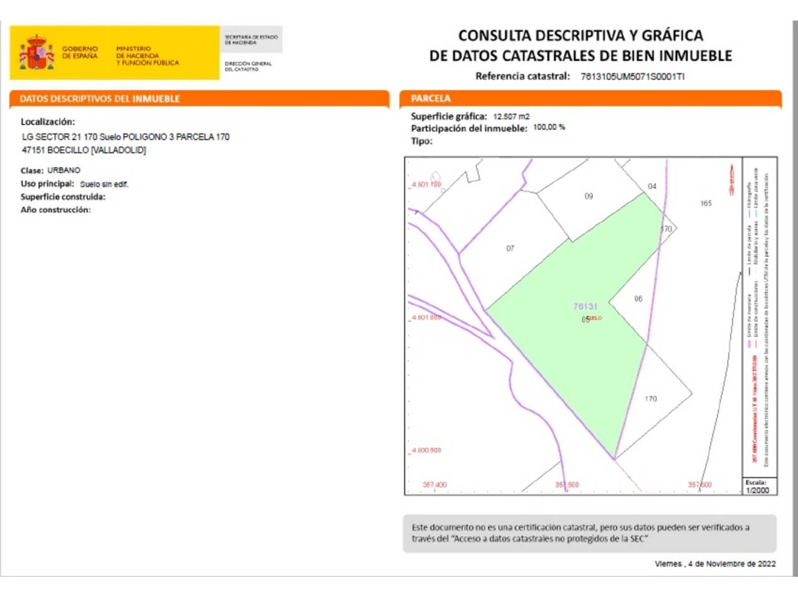The height and width of the screenshot is (598, 798).
Task: Click the 4.601.100 coordinate label
Action: pyautogui.click(x=426, y=184)
